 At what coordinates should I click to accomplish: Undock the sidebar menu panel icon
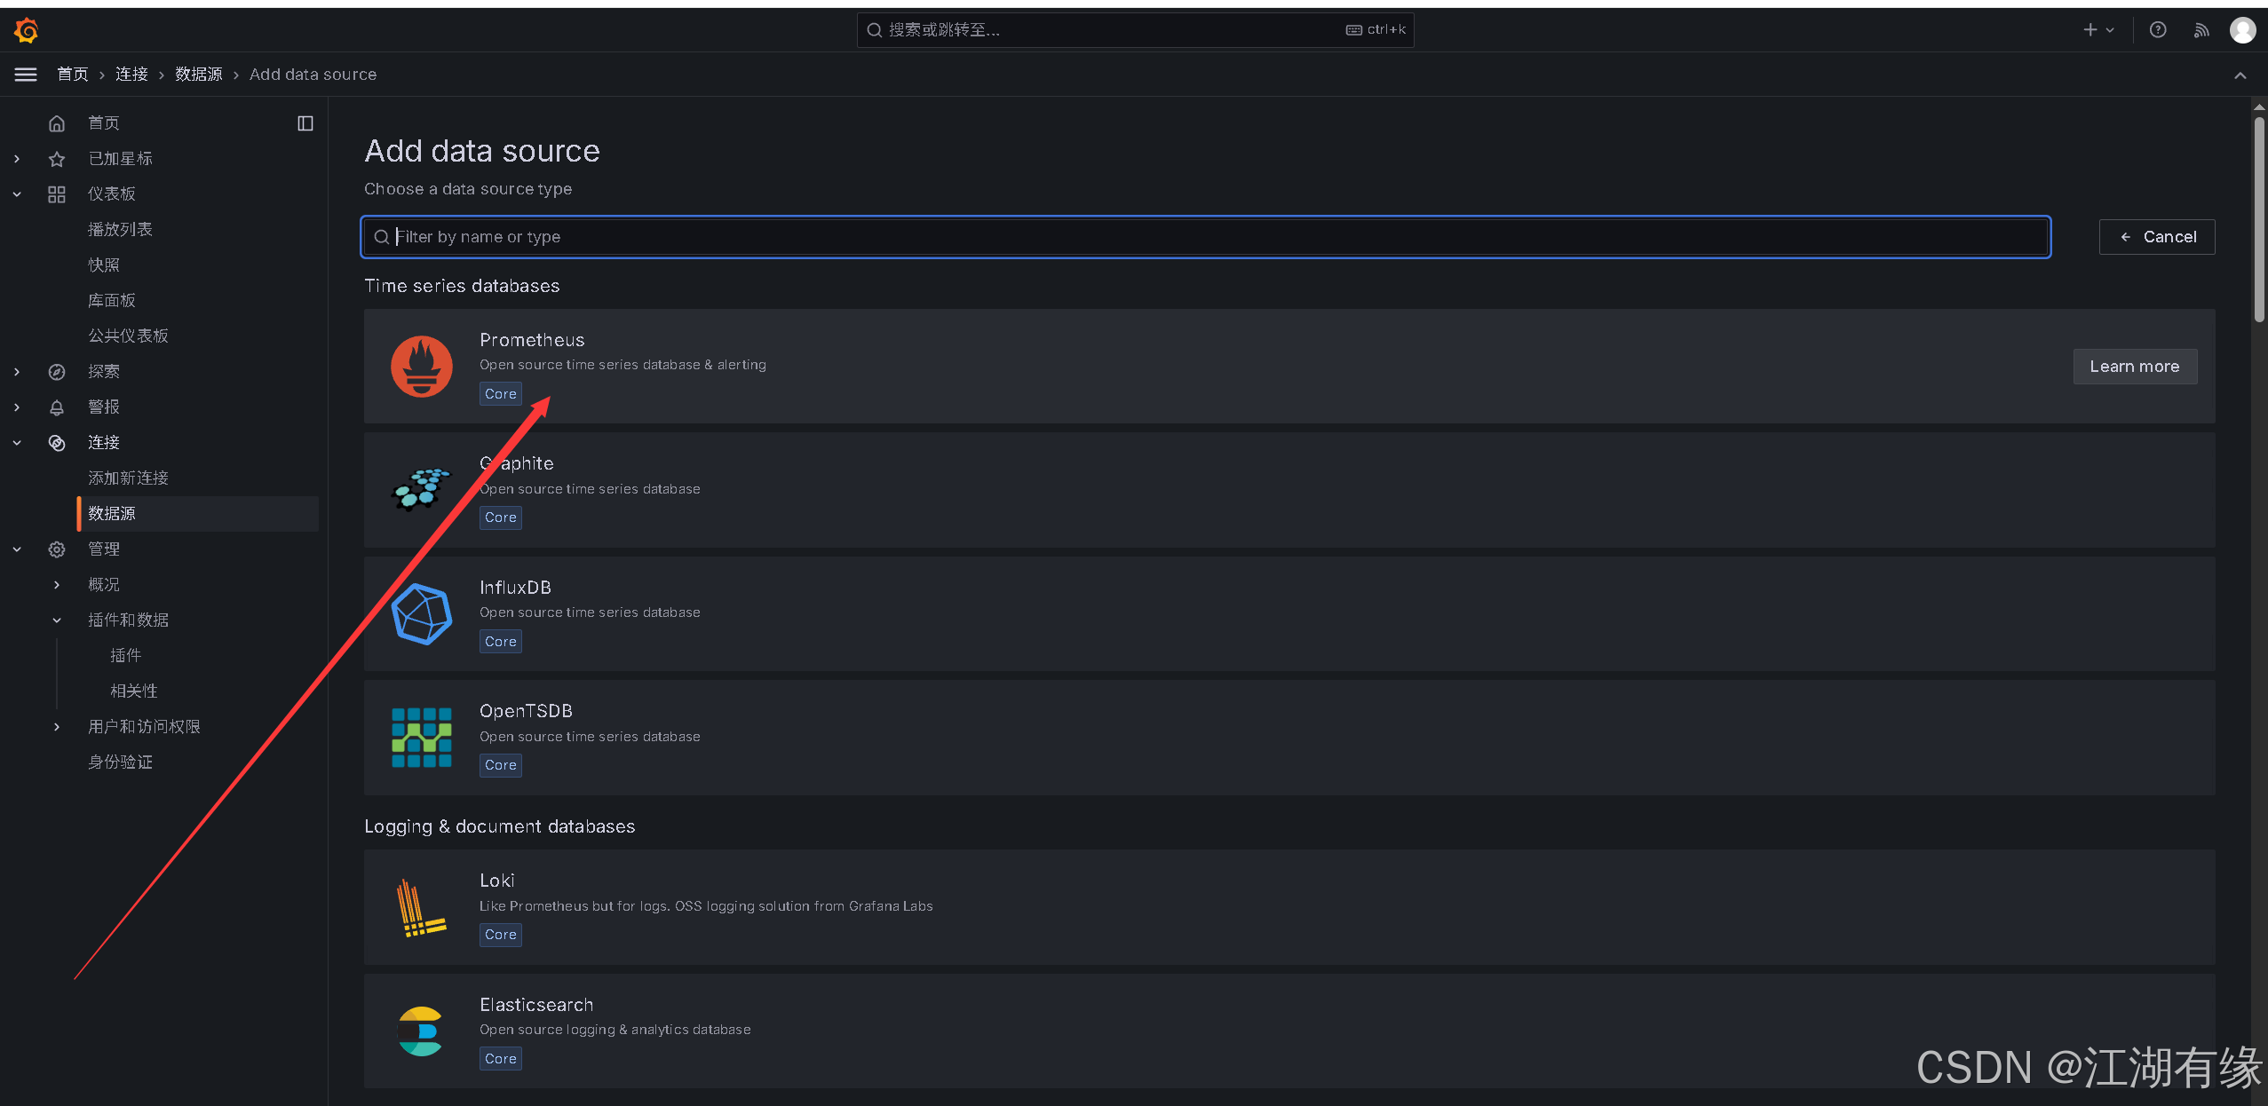(305, 123)
